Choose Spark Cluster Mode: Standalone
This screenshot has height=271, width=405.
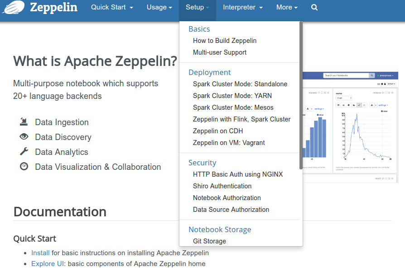point(240,84)
